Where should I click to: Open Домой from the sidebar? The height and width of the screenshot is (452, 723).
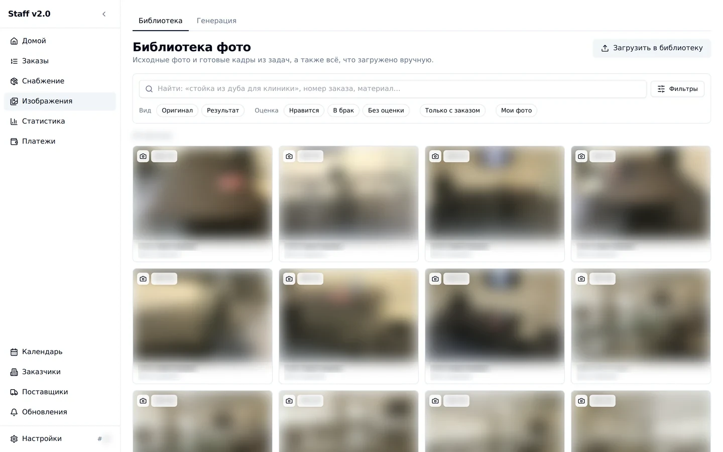pyautogui.click(x=60, y=41)
